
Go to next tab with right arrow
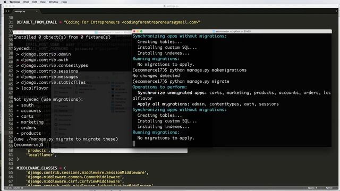9,11
